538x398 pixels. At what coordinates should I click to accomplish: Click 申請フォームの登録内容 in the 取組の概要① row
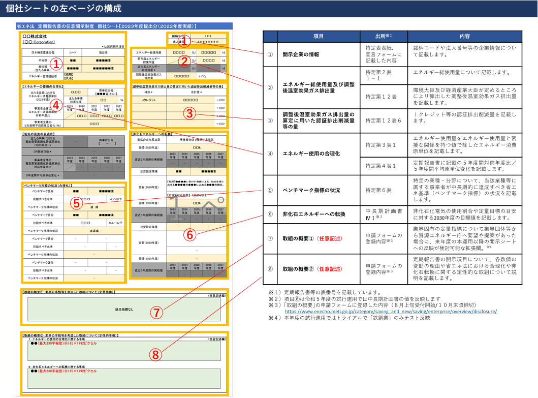pos(384,238)
